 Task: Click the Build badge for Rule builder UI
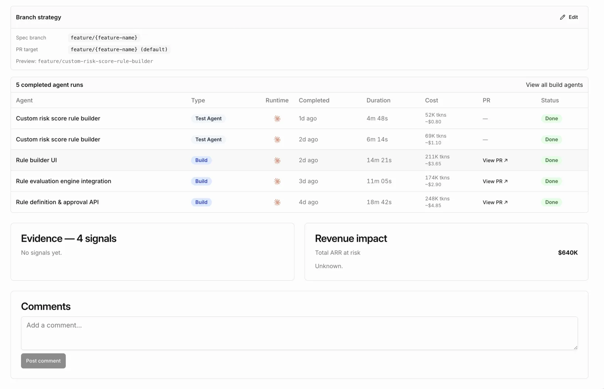click(x=201, y=160)
